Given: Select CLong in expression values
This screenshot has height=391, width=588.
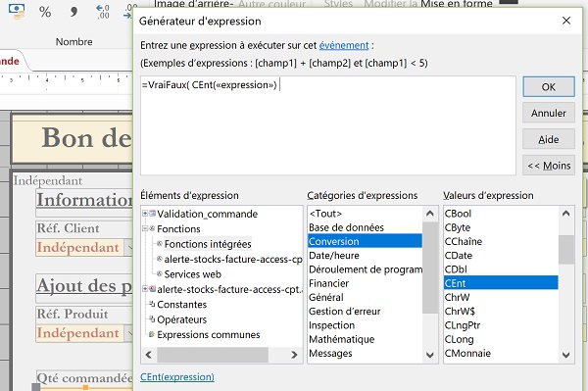Looking at the screenshot, I should (x=501, y=339).
